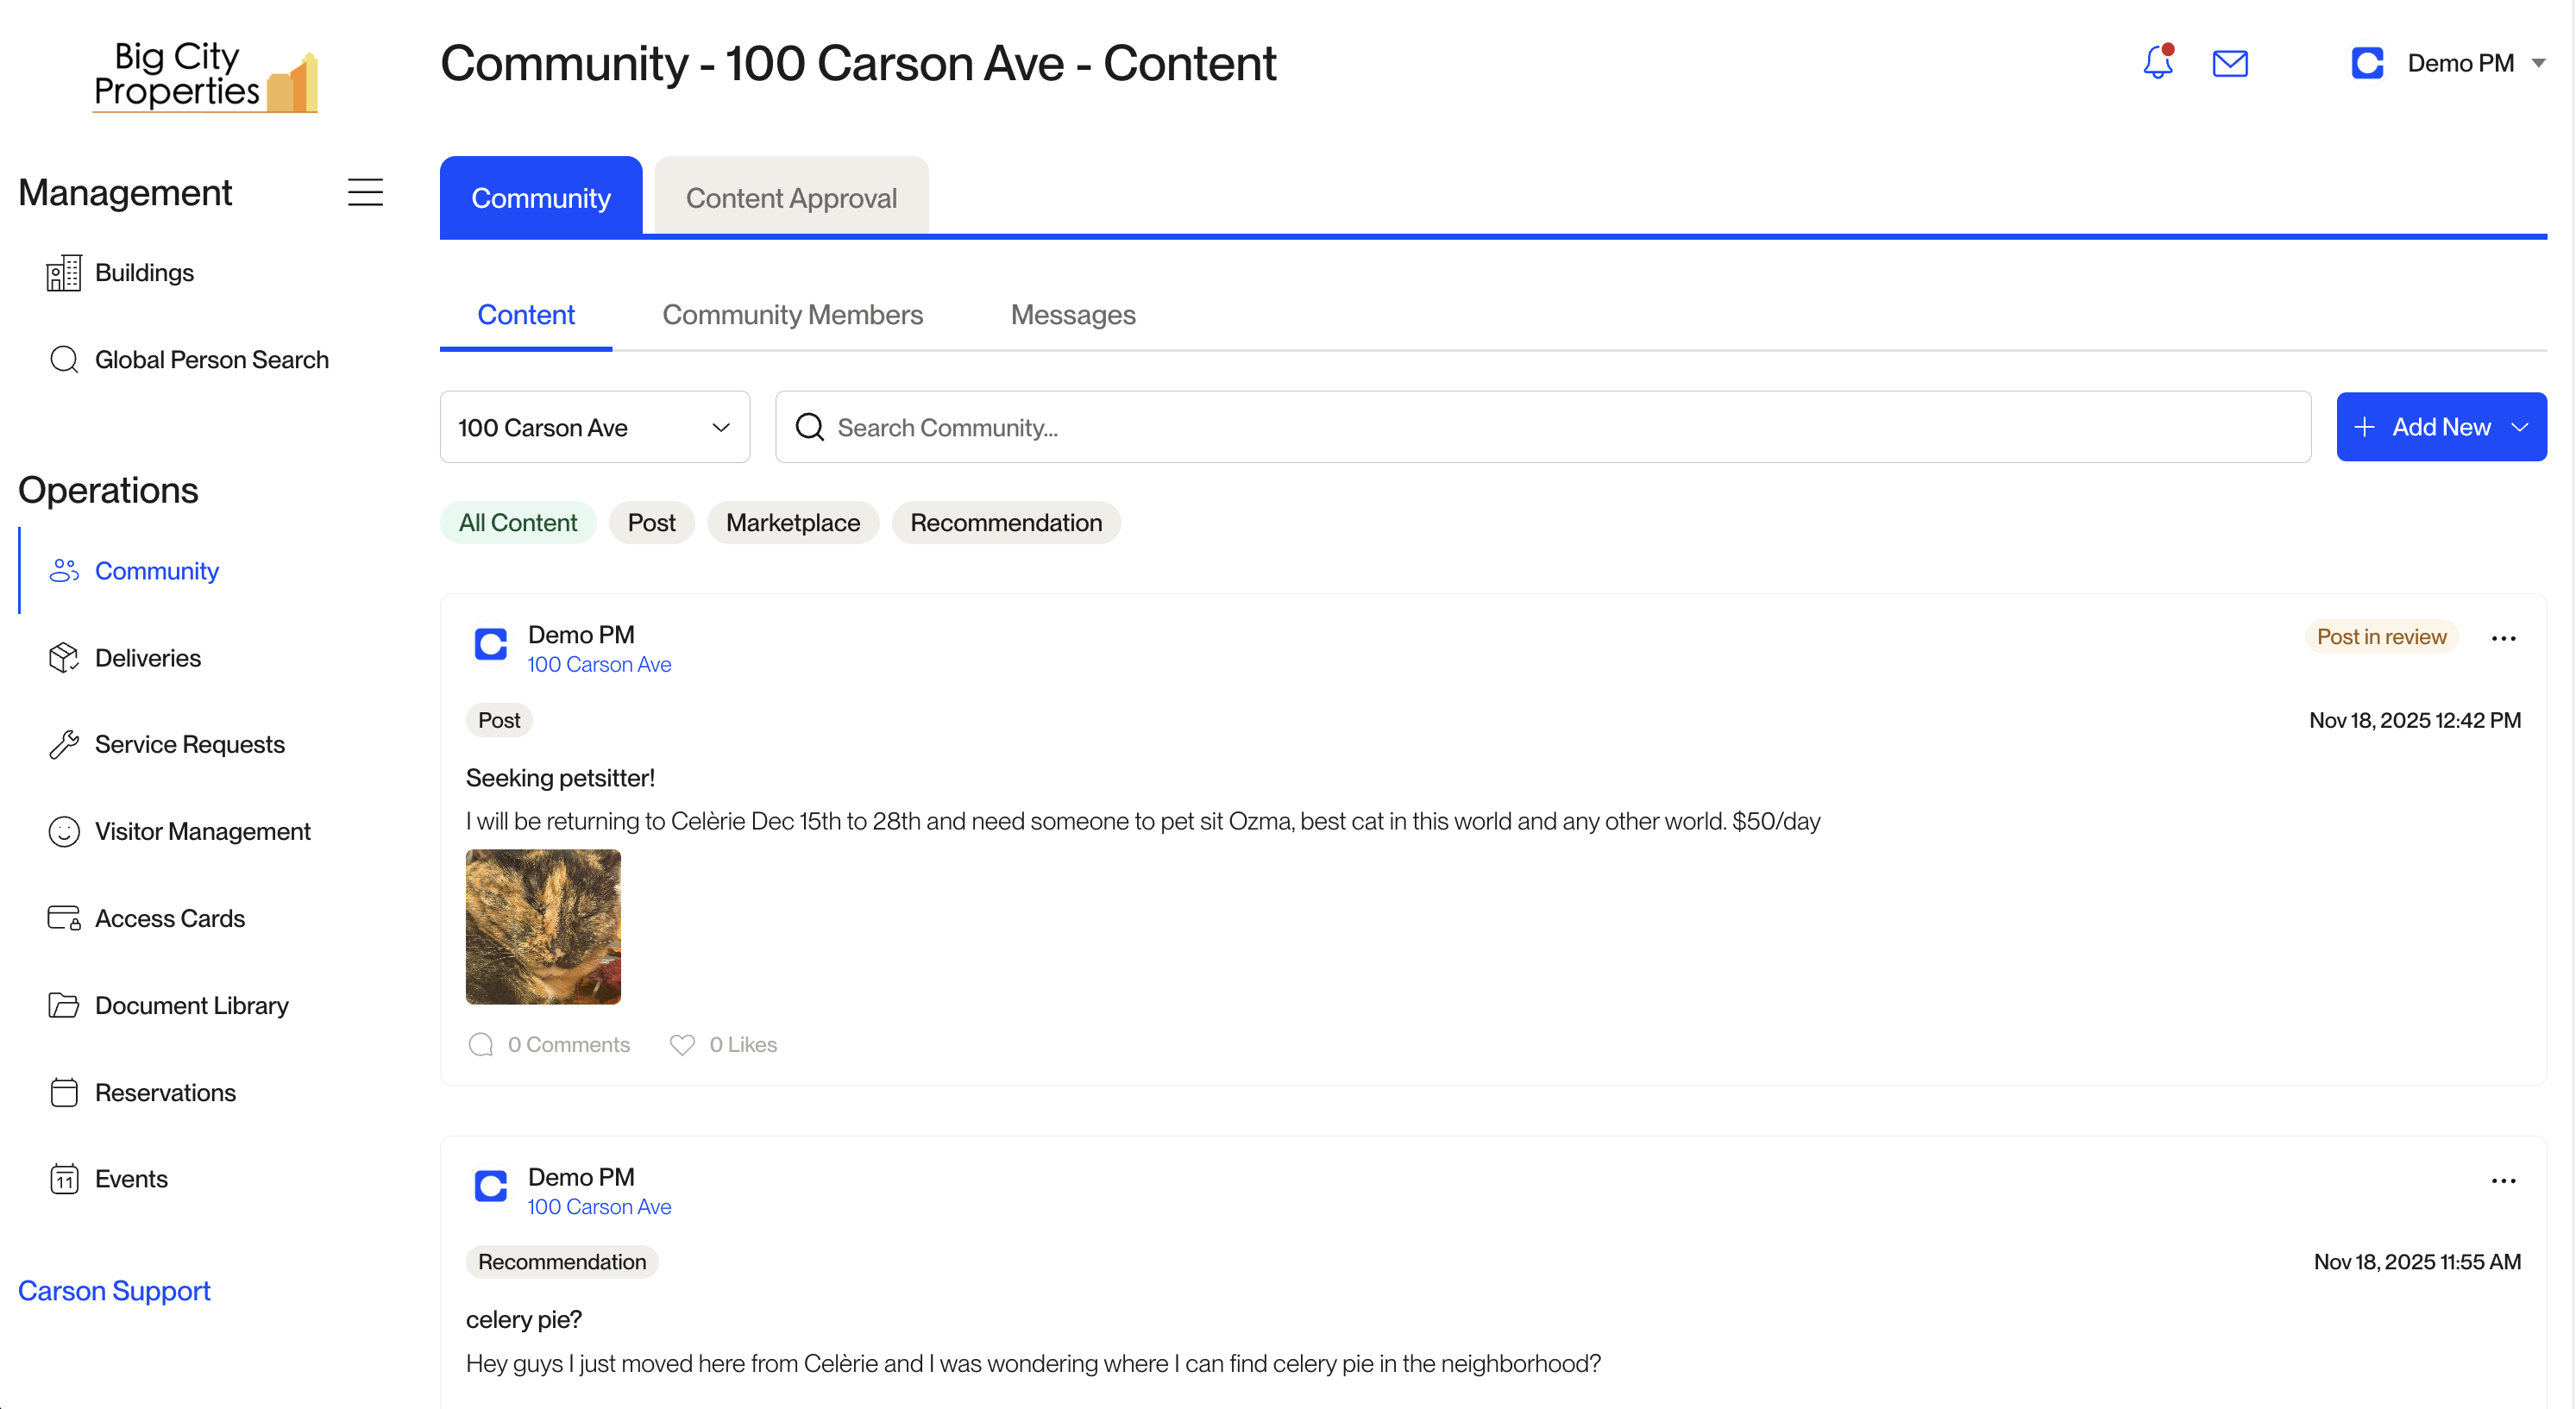Image resolution: width=2576 pixels, height=1409 pixels.
Task: Open the notifications bell
Action: tap(2158, 62)
